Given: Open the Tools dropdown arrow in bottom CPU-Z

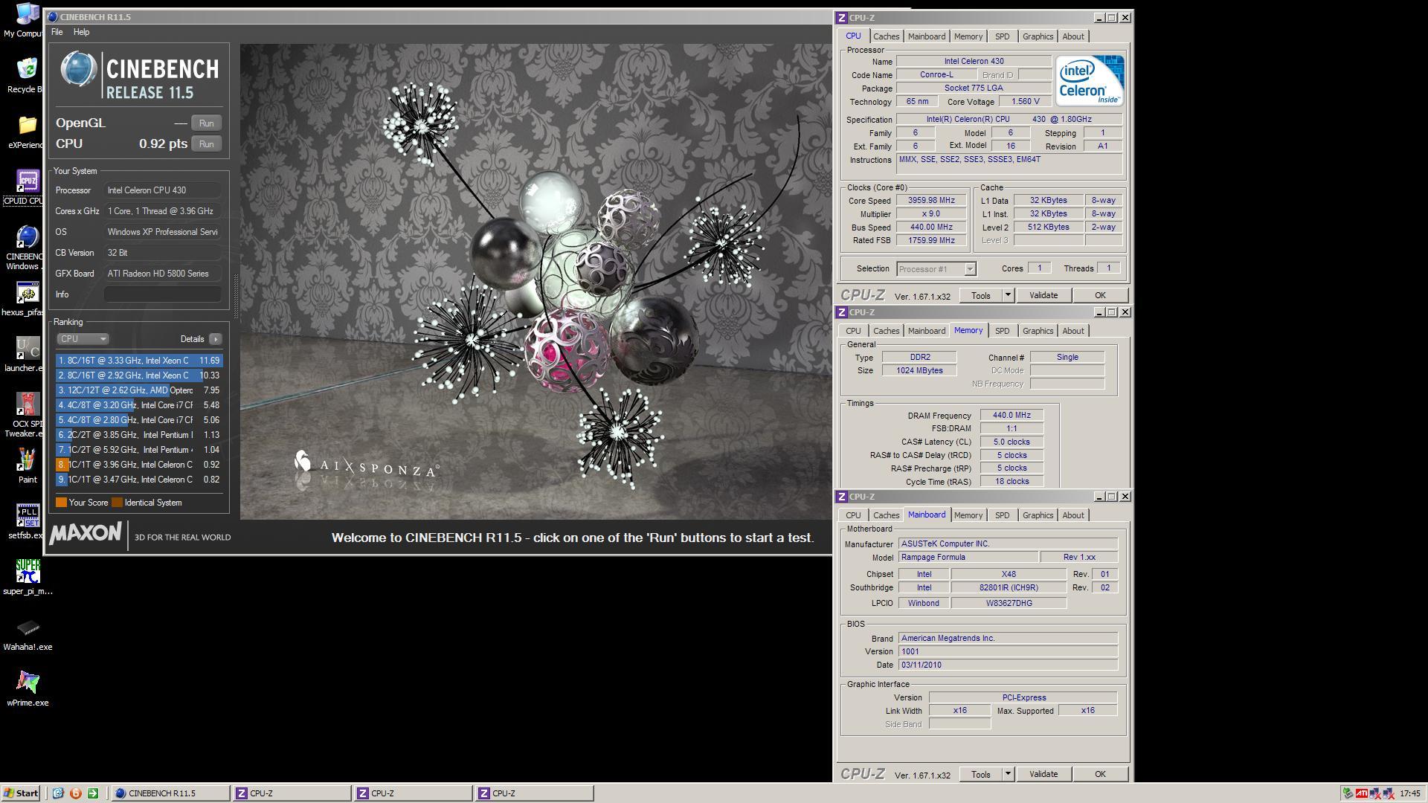Looking at the screenshot, I should (1008, 774).
